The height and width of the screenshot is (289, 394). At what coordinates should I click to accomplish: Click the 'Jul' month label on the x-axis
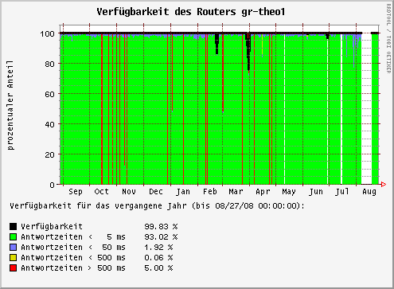[x=342, y=192]
